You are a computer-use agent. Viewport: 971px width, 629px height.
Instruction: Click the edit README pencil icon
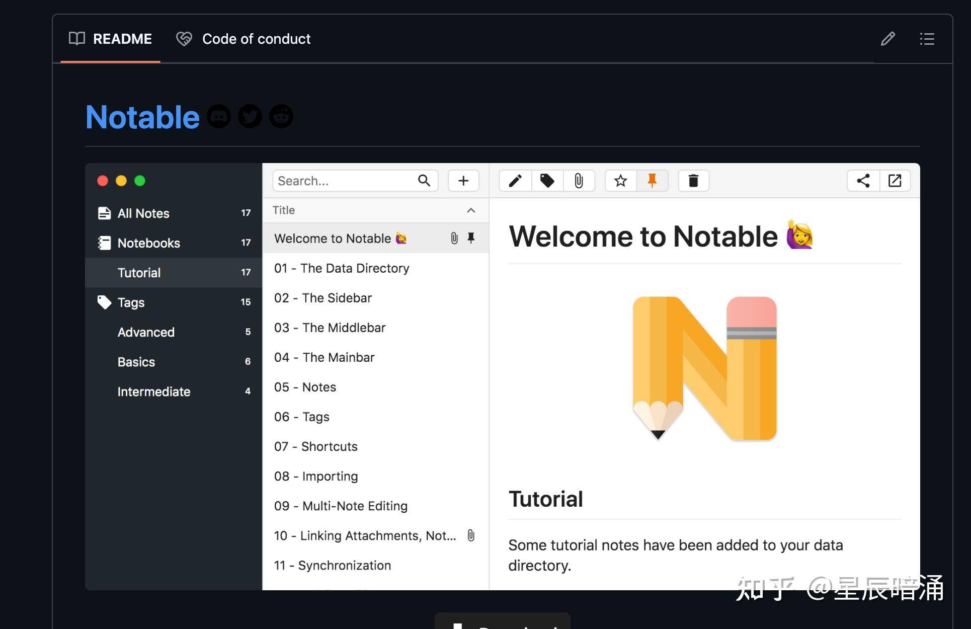click(888, 39)
